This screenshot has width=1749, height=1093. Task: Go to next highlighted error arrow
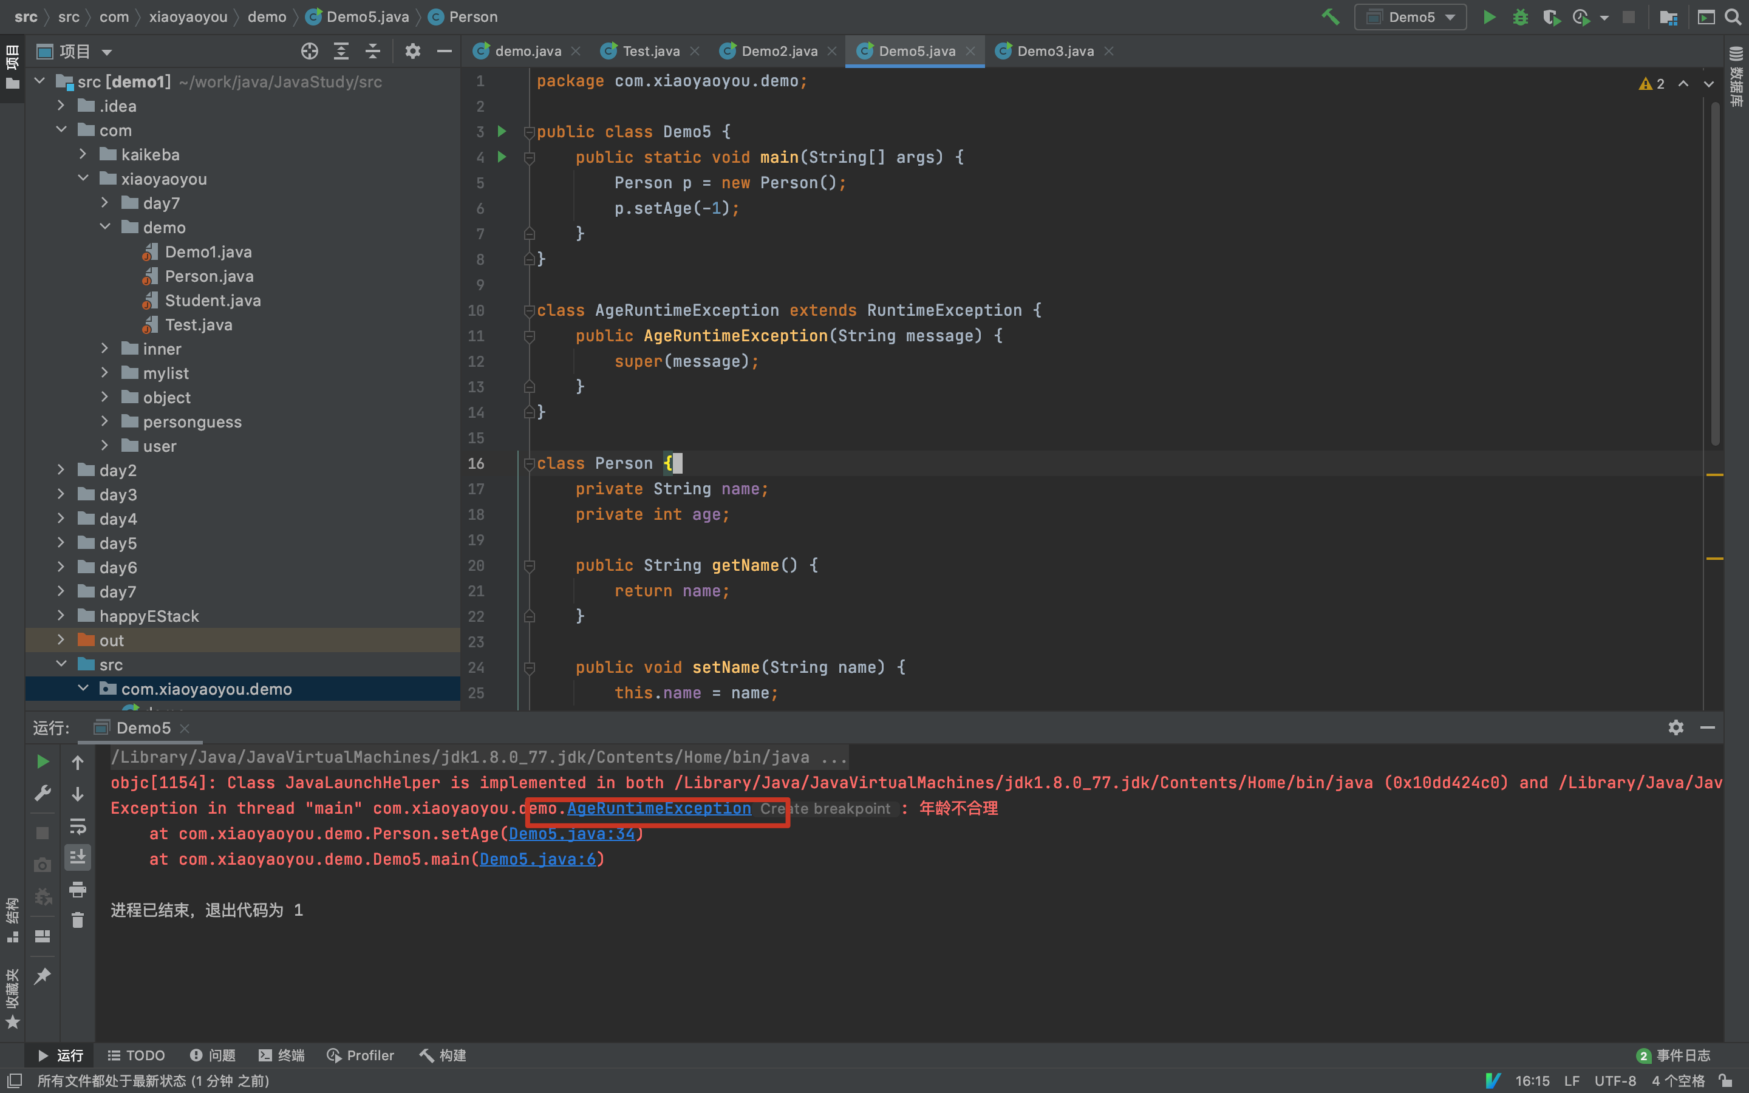click(x=1708, y=84)
